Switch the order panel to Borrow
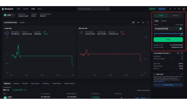 point(175,16)
